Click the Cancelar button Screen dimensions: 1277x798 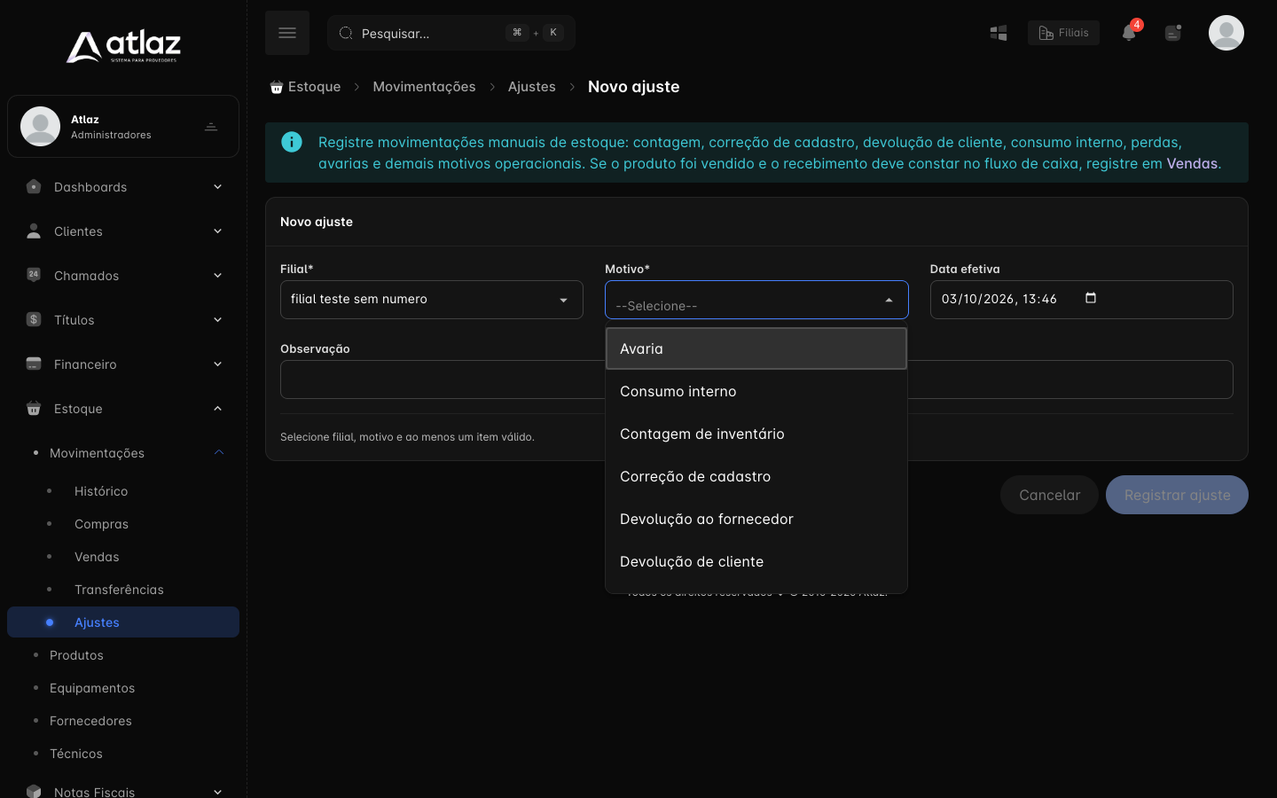(1050, 495)
